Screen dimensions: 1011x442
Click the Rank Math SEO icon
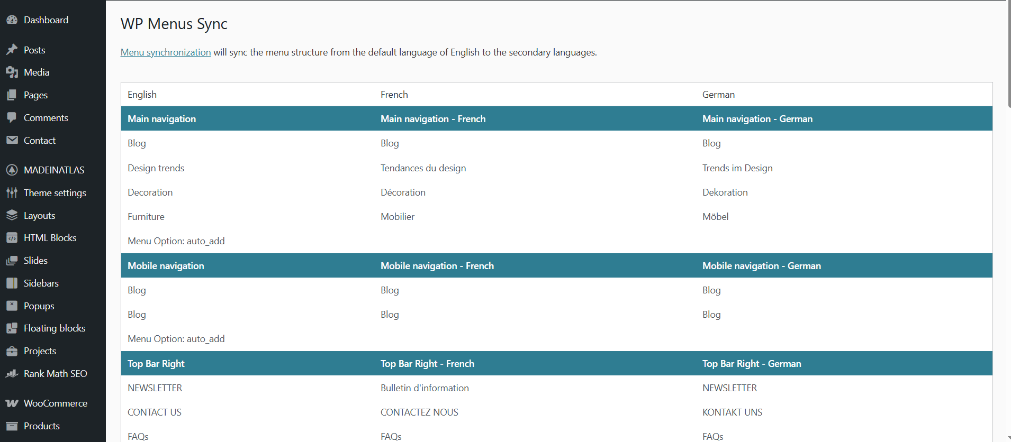point(12,374)
